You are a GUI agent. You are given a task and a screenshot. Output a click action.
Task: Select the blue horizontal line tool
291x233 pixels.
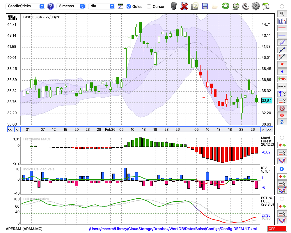(282, 36)
